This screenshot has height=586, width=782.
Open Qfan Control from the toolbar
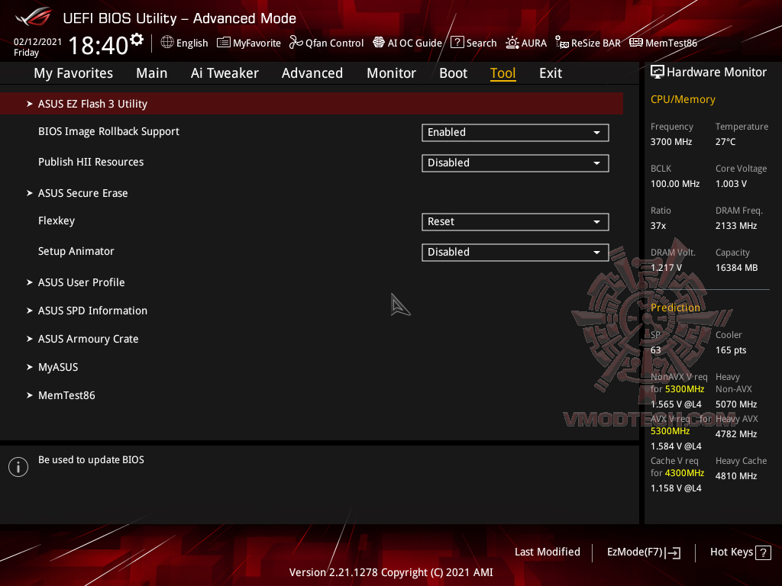326,43
